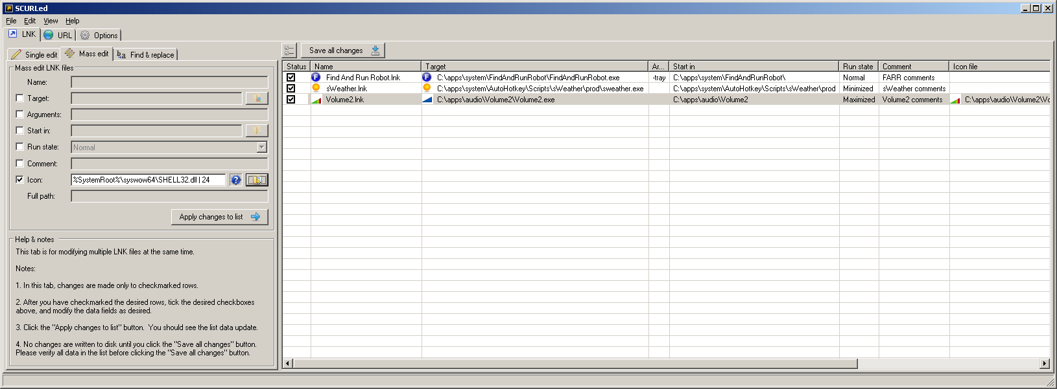Click the Start in browse folder button
The image size is (1057, 389).
(257, 131)
